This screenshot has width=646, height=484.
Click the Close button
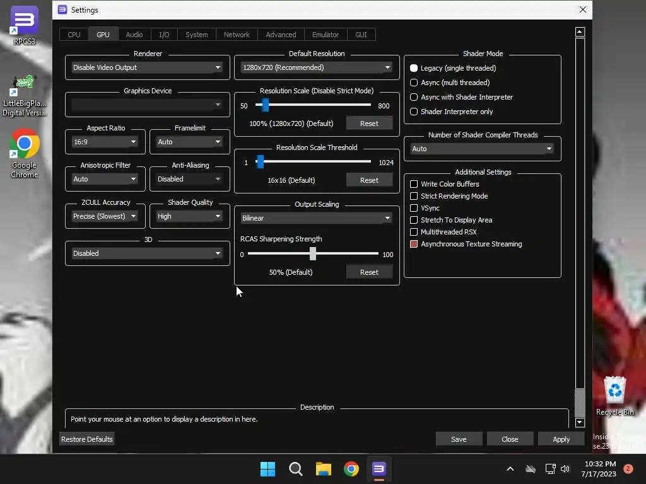pos(510,439)
